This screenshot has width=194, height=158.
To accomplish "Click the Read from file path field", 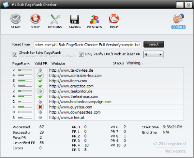I will pos(87,44).
